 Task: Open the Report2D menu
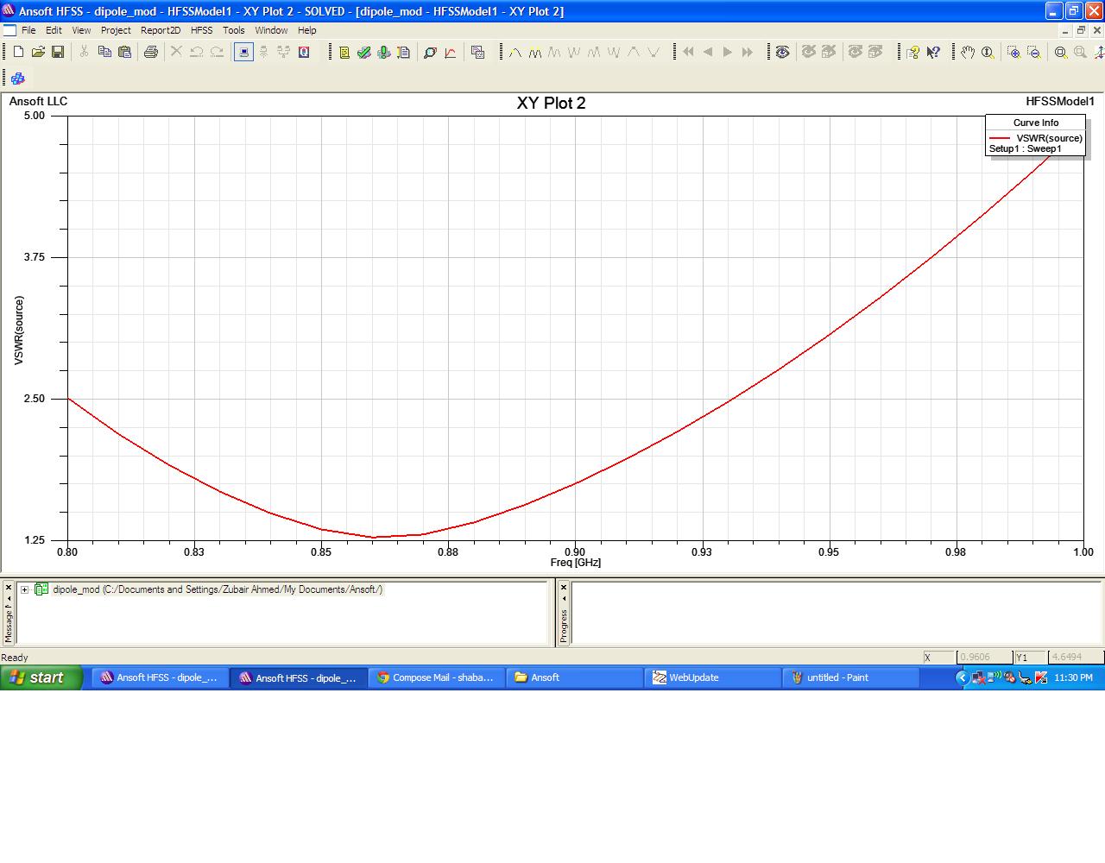161,30
